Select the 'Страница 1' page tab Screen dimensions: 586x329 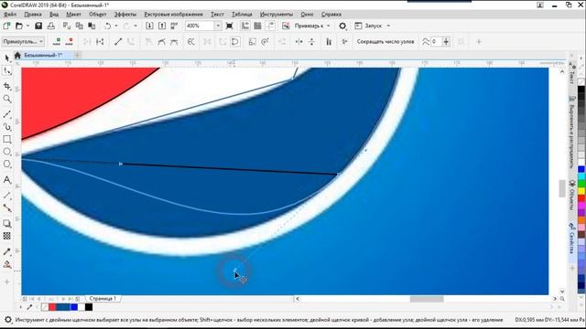click(103, 299)
